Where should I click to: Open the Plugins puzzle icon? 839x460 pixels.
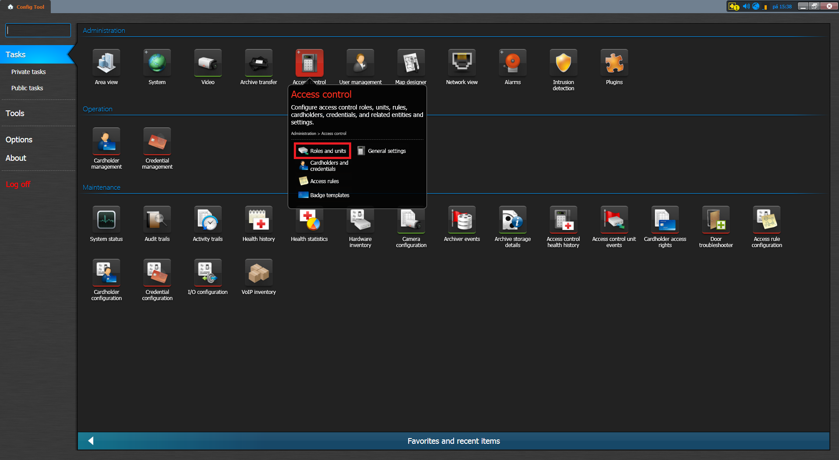click(614, 64)
